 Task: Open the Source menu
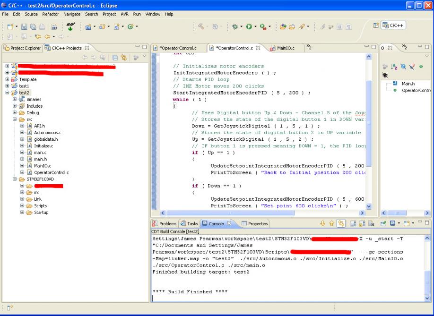31,14
